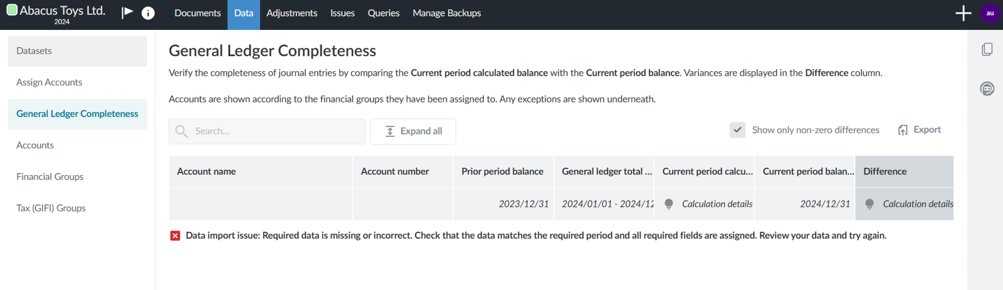Click the copy documents icon in right sidebar
This screenshot has width=1003, height=290.
click(987, 49)
